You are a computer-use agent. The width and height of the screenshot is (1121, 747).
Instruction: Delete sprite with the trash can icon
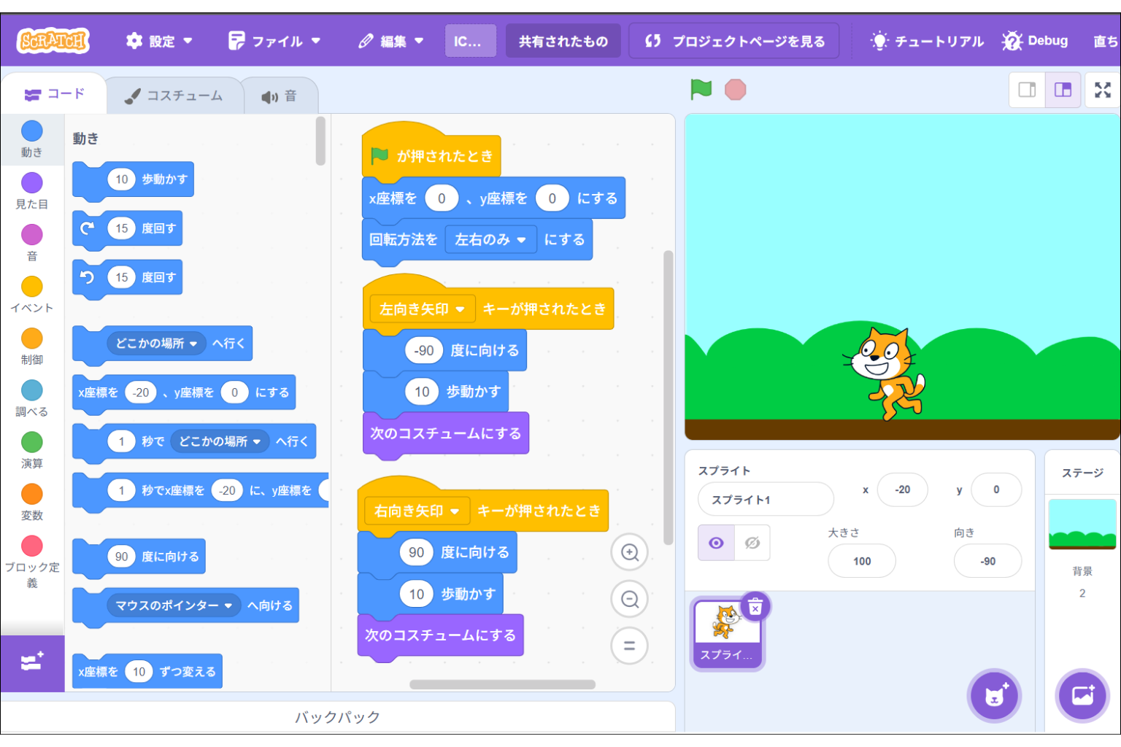pyautogui.click(x=755, y=607)
